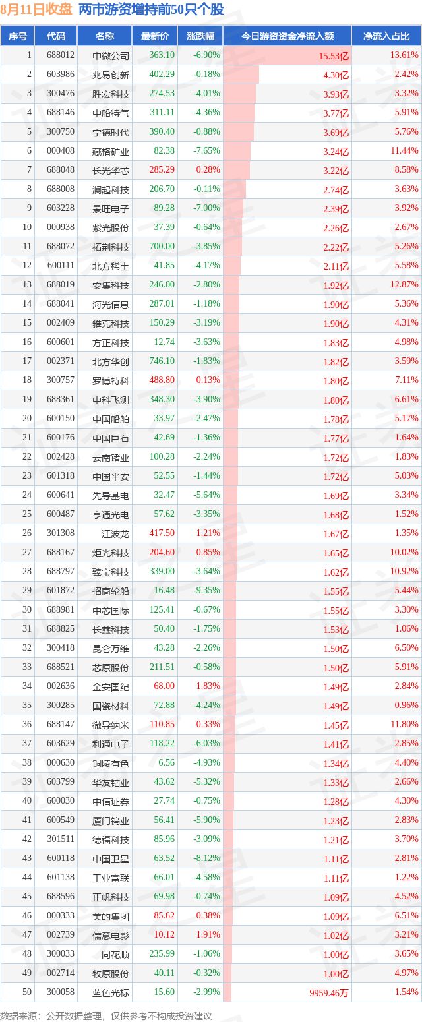This screenshot has height=1022, width=422.
Task: Open stock name 中微公司
Action: click(x=111, y=55)
